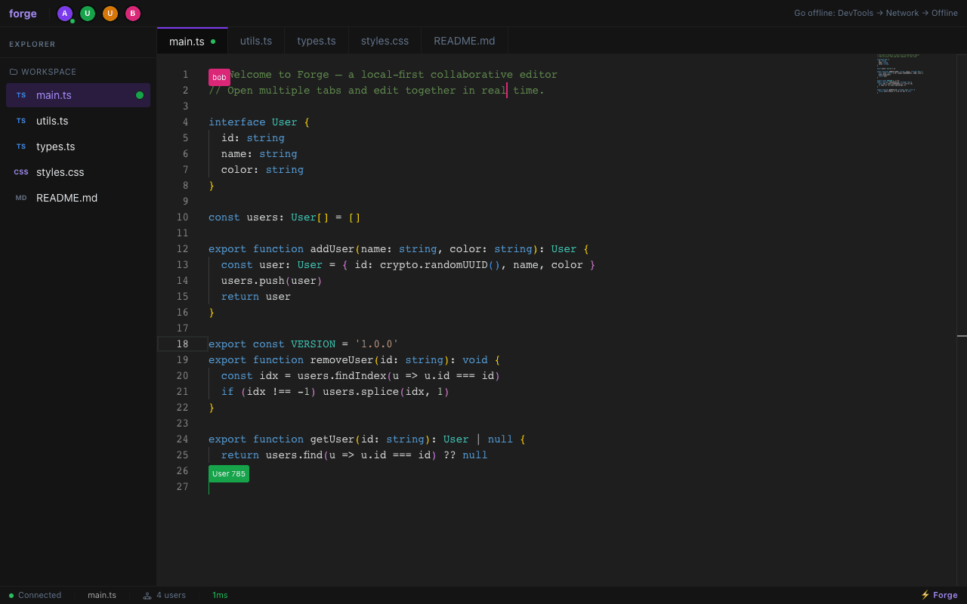Viewport: 967px width, 604px height.
Task: Select the orange U user avatar
Action: (x=110, y=14)
